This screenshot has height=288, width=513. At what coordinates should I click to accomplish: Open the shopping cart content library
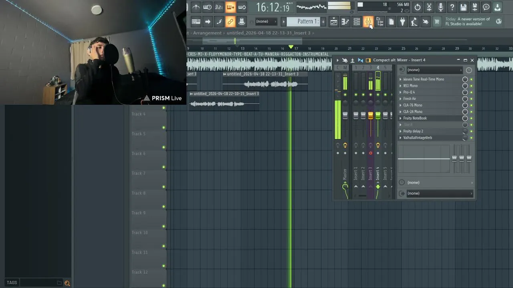click(437, 22)
